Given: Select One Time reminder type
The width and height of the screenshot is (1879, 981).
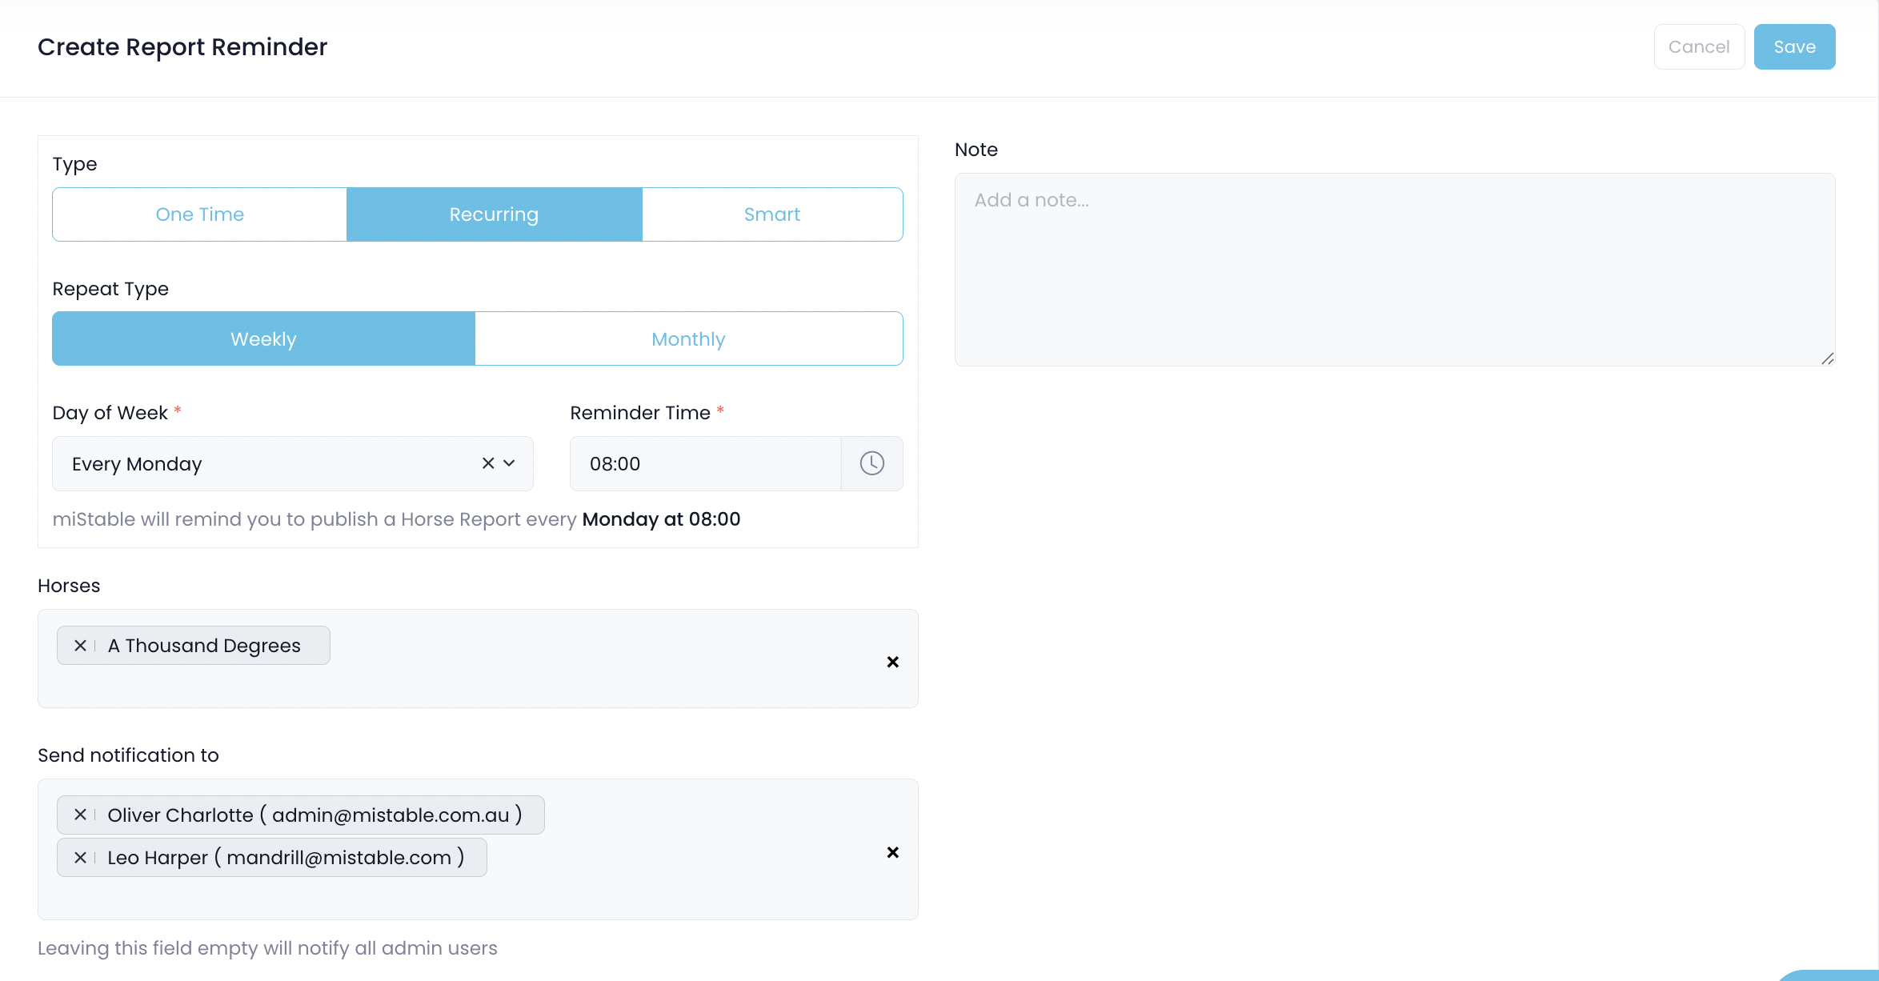Looking at the screenshot, I should 199,214.
